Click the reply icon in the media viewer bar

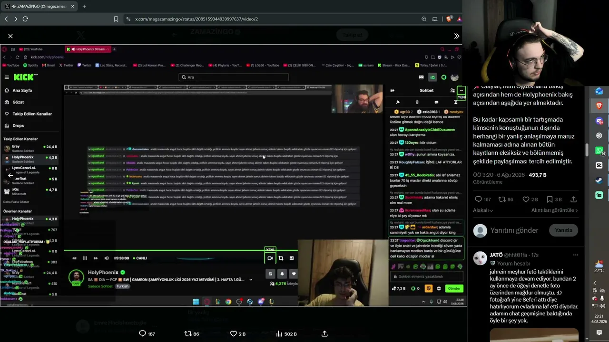pos(142,334)
